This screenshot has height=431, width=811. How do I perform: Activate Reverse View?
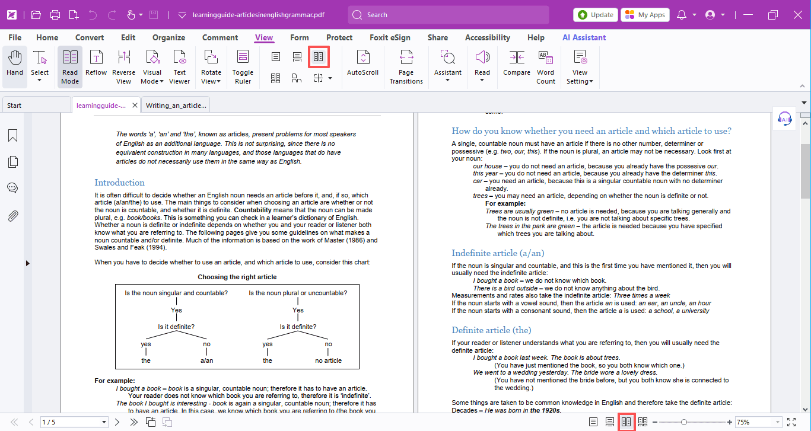pyautogui.click(x=123, y=66)
